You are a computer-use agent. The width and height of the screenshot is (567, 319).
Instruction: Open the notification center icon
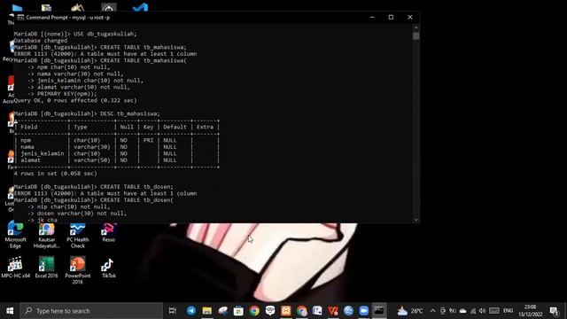[x=554, y=311]
